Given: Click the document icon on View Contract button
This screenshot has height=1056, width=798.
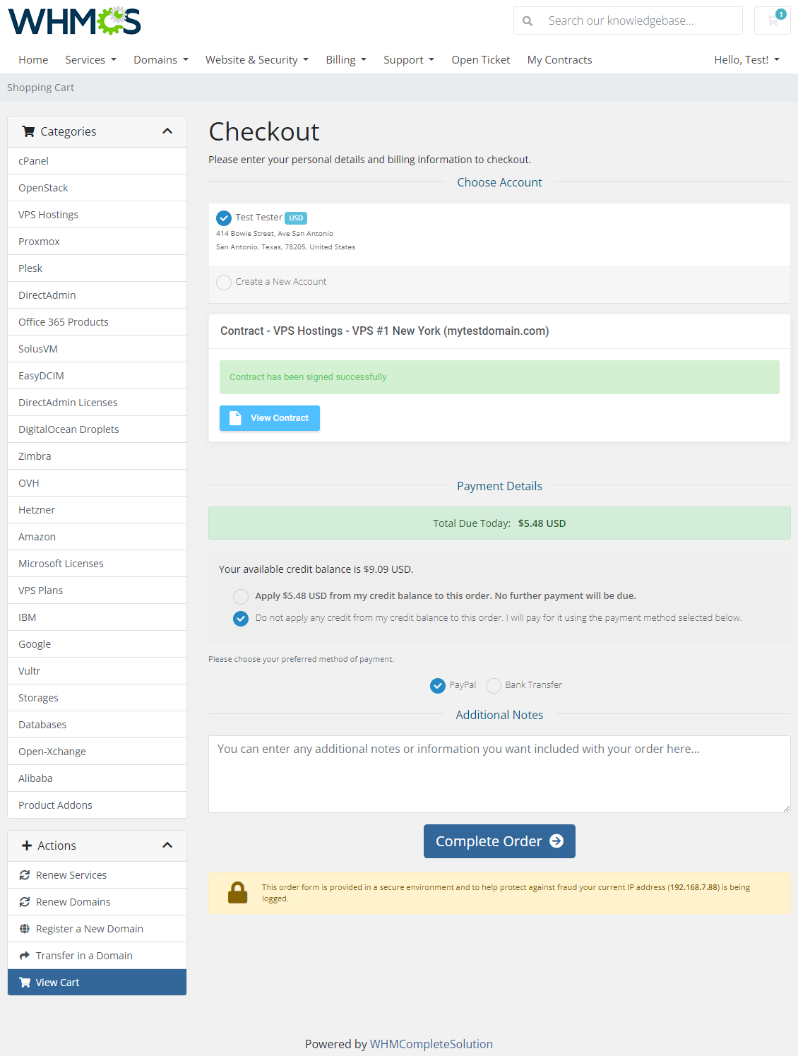Looking at the screenshot, I should 235,418.
